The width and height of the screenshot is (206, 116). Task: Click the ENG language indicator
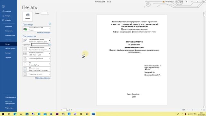(x=195, y=114)
